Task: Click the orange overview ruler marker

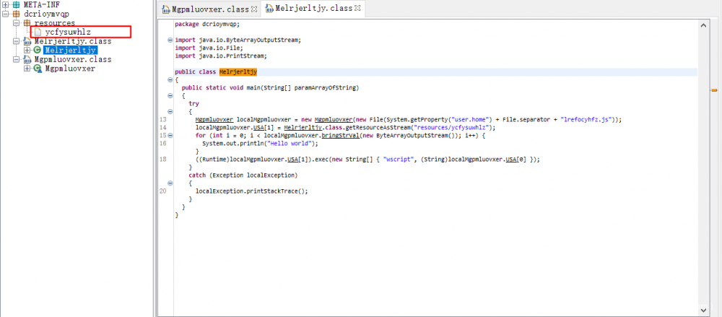Action: (x=715, y=90)
